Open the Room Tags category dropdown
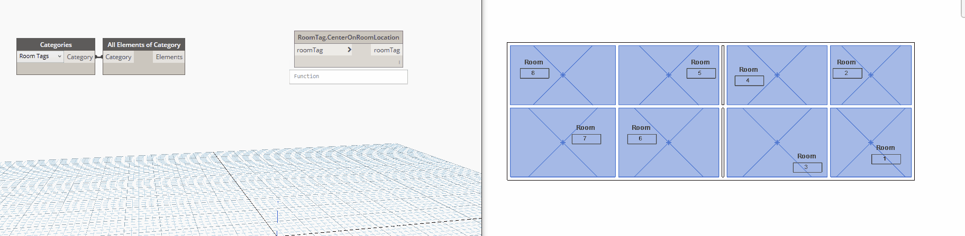 click(40, 56)
